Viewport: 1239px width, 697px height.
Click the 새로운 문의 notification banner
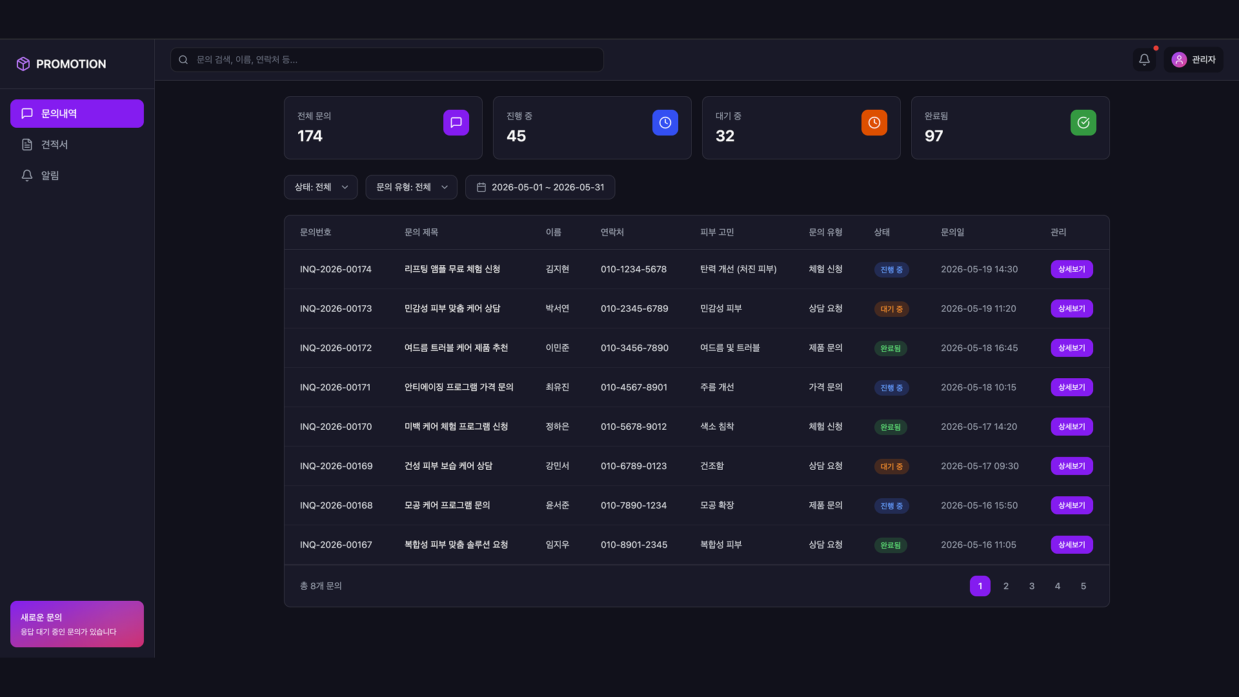(77, 624)
